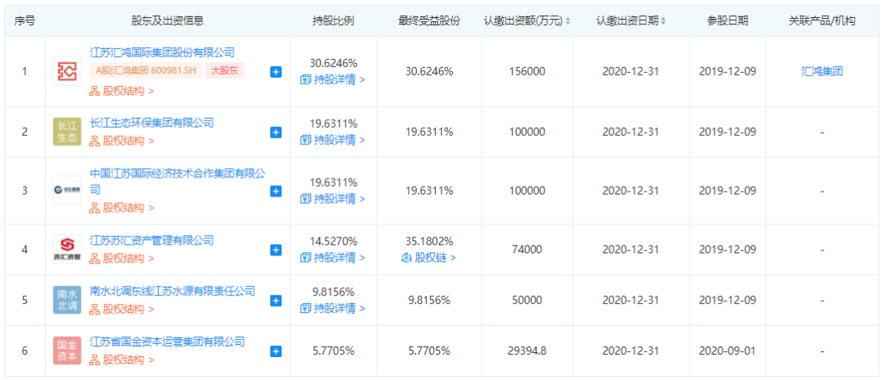
Task: View 股权结构 for 长江生态环保集团
Action: click(x=121, y=141)
